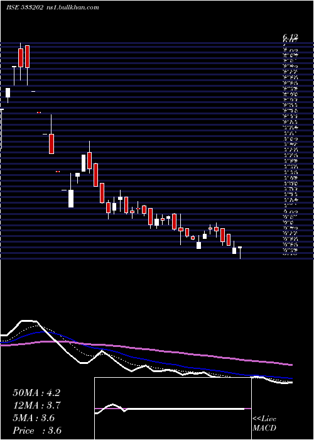Select the 5MA : 3.6 readout
314x440 pixels.
point(34,418)
